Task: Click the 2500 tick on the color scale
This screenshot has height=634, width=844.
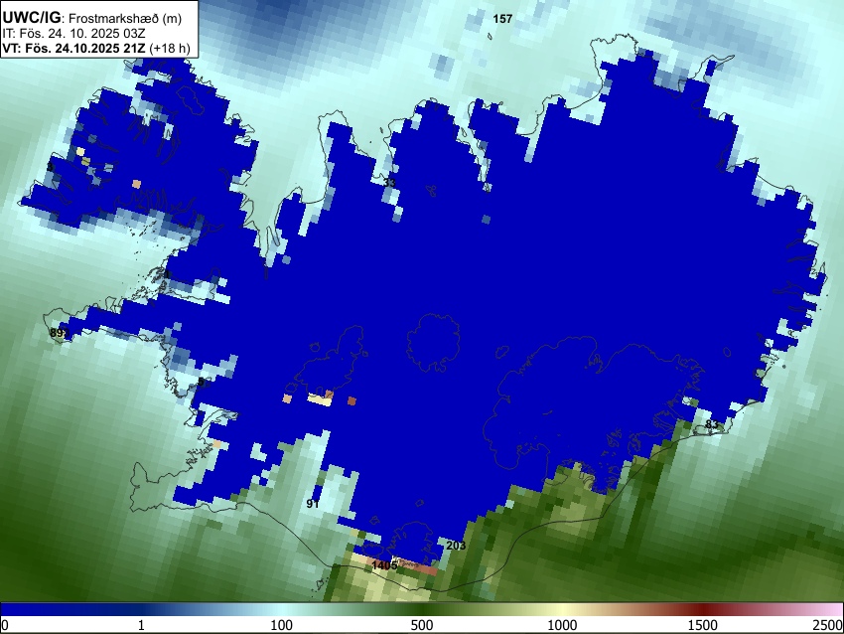Action: [828, 625]
